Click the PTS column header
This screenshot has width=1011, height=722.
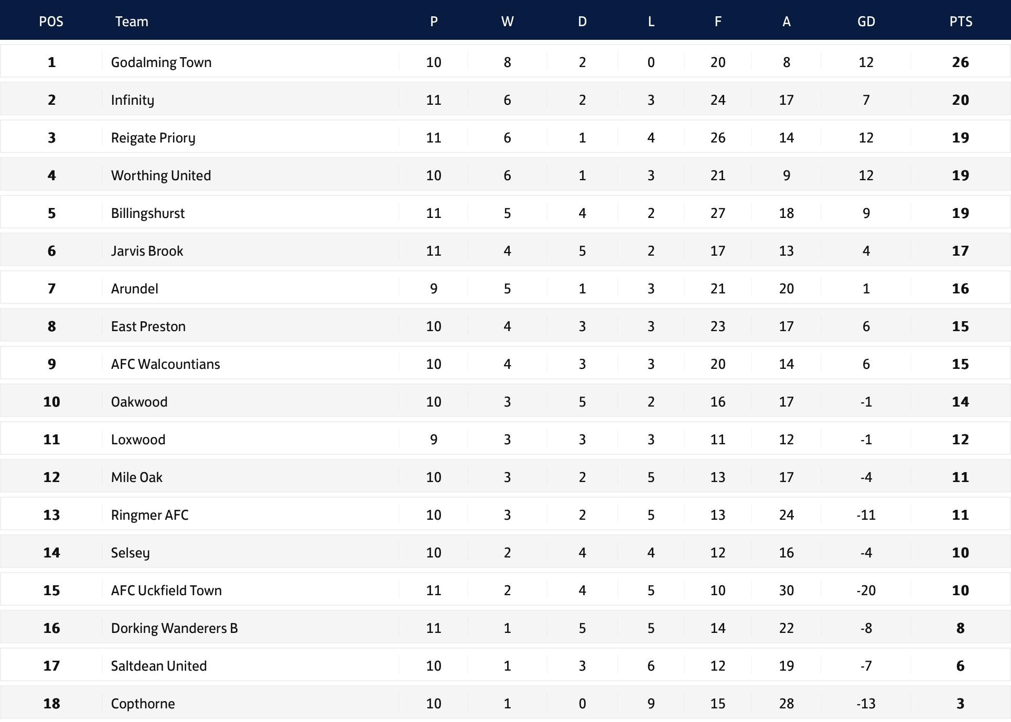(x=961, y=21)
